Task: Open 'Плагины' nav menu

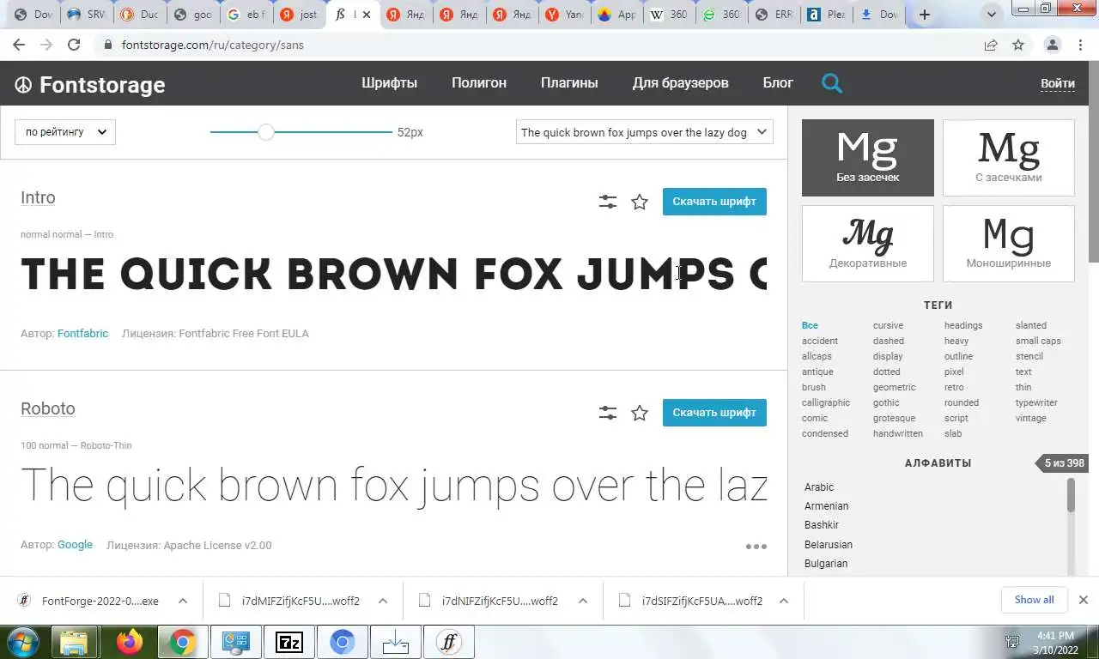Action: tap(569, 83)
